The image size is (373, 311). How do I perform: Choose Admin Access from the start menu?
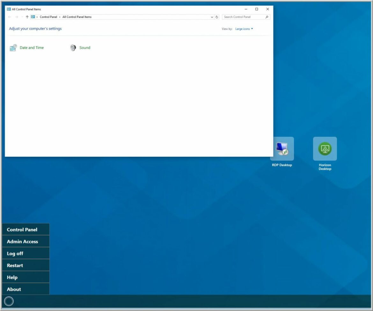pos(26,241)
